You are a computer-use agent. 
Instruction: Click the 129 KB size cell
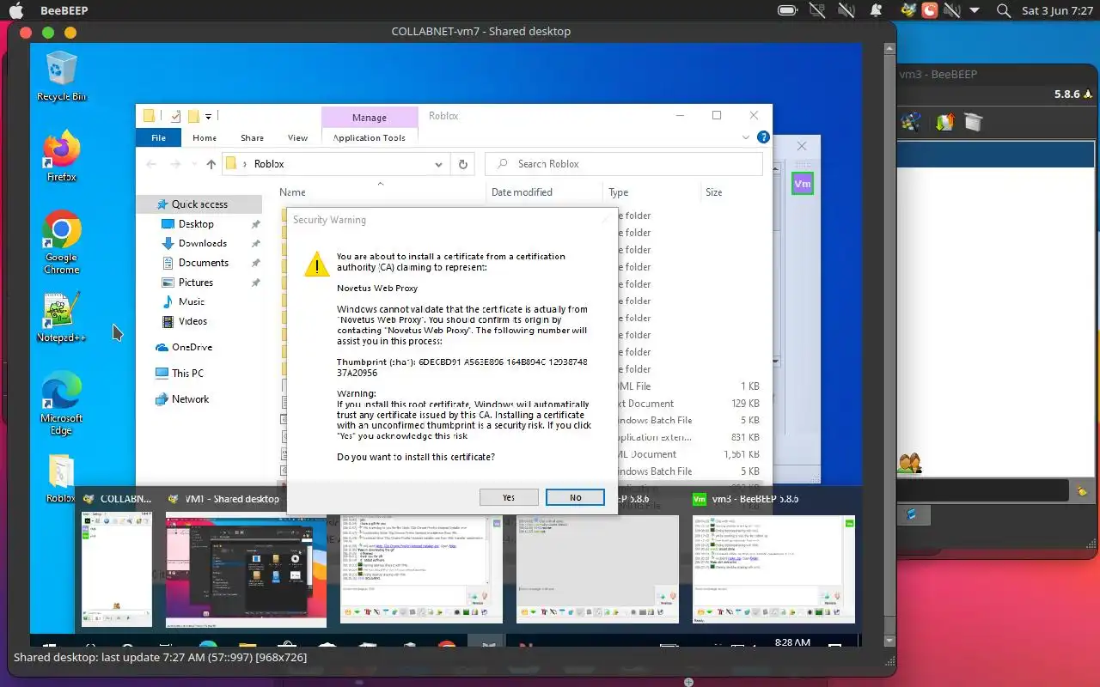744,404
